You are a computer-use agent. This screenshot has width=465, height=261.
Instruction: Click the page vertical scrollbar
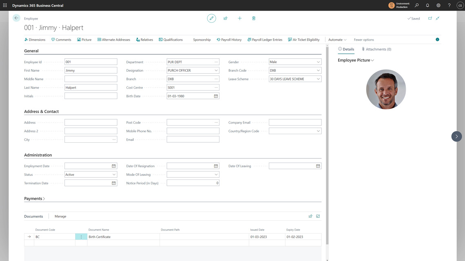327,145
